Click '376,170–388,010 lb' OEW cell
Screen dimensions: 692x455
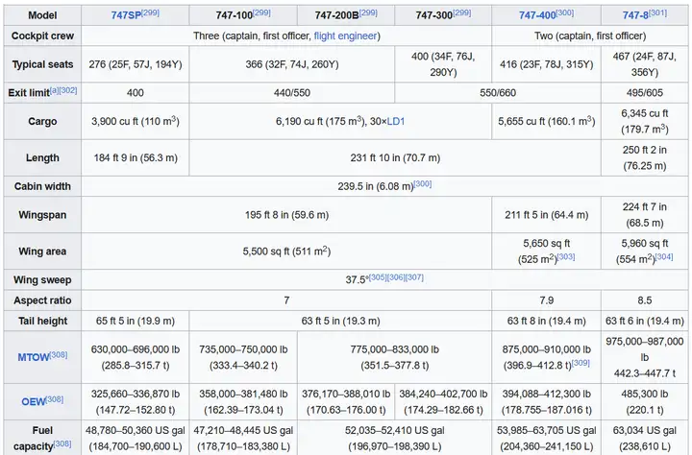[346, 401]
